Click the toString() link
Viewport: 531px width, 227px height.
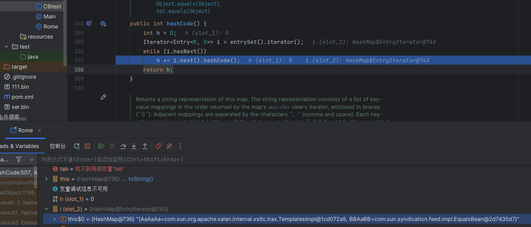click(141, 179)
